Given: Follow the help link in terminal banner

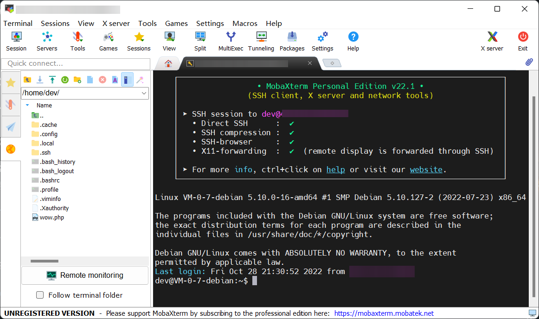Looking at the screenshot, I should point(335,169).
